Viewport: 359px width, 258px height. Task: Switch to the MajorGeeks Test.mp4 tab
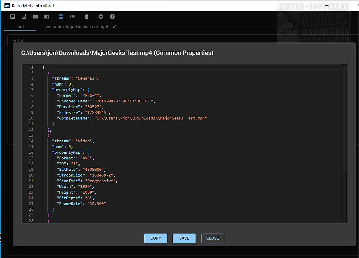(x=75, y=27)
